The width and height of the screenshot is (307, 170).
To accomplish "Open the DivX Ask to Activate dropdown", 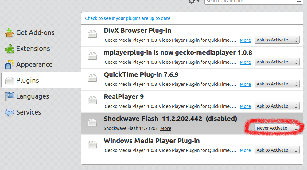I will [277, 40].
